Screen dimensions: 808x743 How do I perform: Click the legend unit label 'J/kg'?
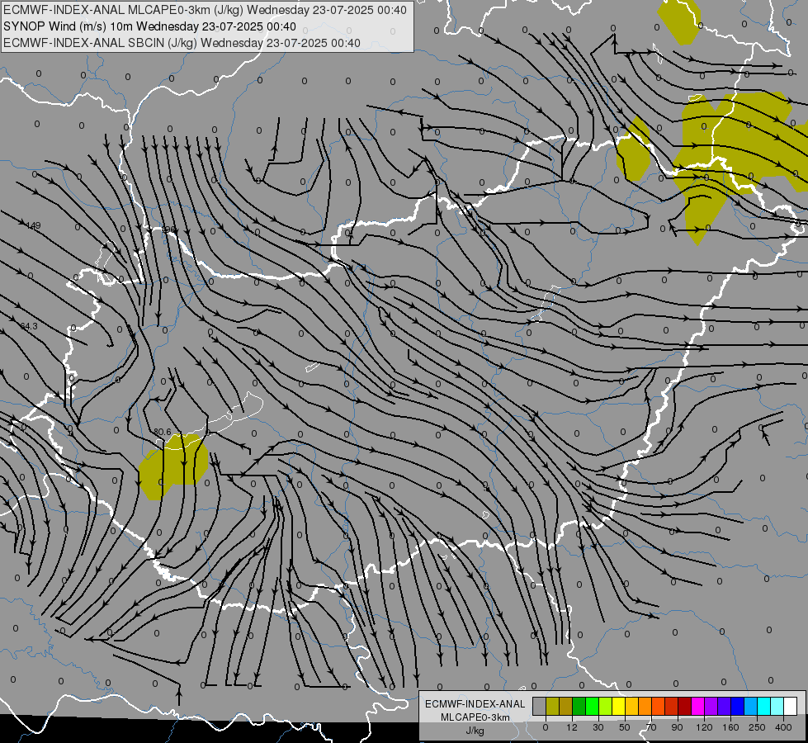pos(475,731)
